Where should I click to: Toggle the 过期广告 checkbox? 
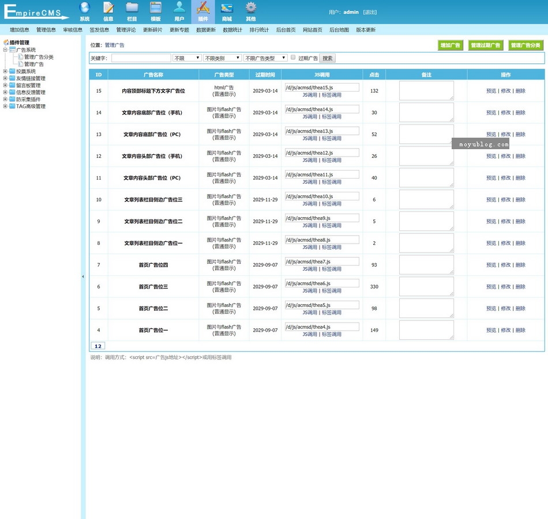293,57
